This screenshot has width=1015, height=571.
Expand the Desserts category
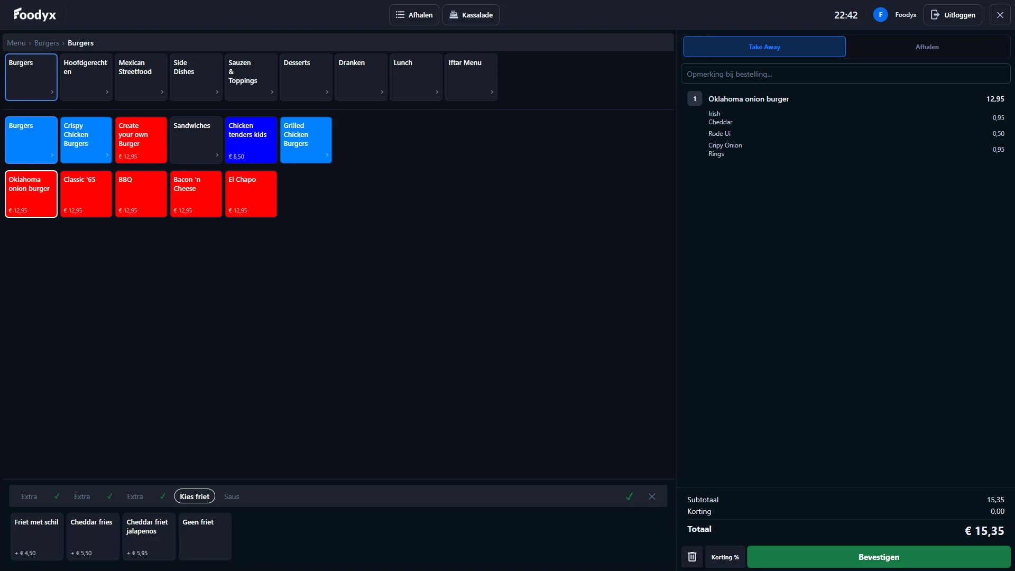[306, 77]
